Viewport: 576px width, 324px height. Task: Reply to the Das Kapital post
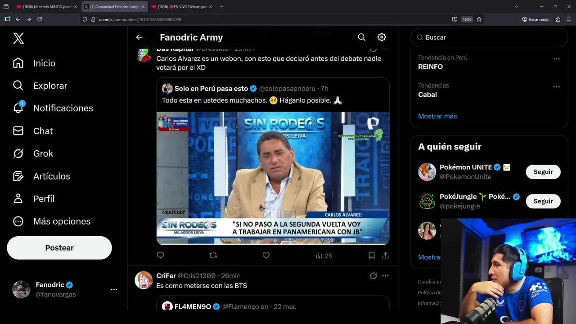click(161, 256)
